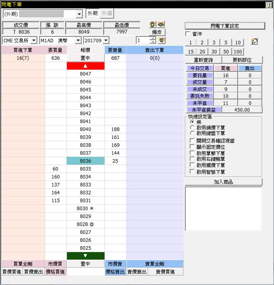This screenshot has height=285, width=274.
Task: Click the 買價賣出 button
Action: pyautogui.click(x=34, y=272)
